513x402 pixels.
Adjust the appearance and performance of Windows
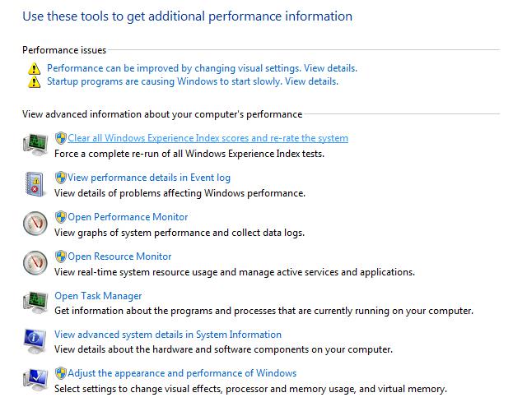(182, 373)
